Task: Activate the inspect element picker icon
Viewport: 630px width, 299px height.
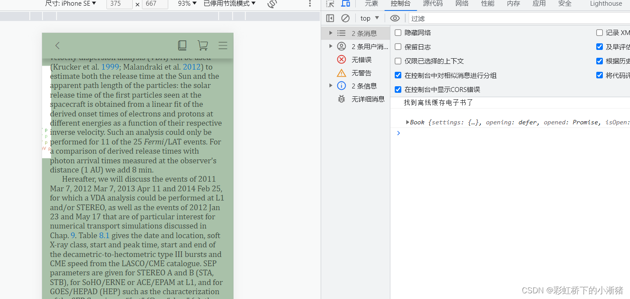Action: tap(330, 4)
